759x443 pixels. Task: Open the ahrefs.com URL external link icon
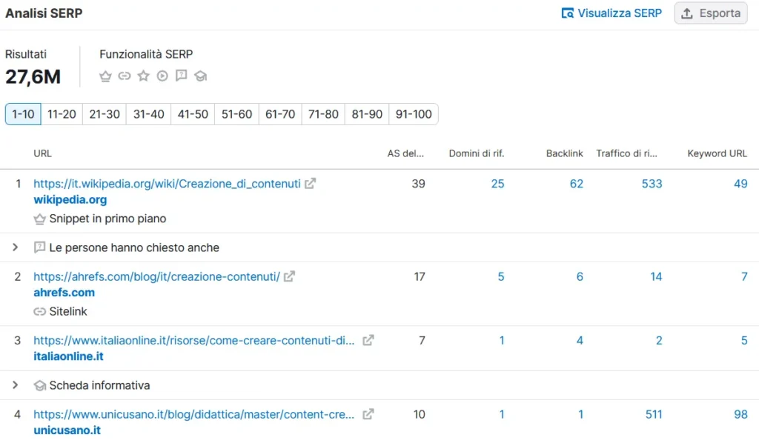(290, 276)
